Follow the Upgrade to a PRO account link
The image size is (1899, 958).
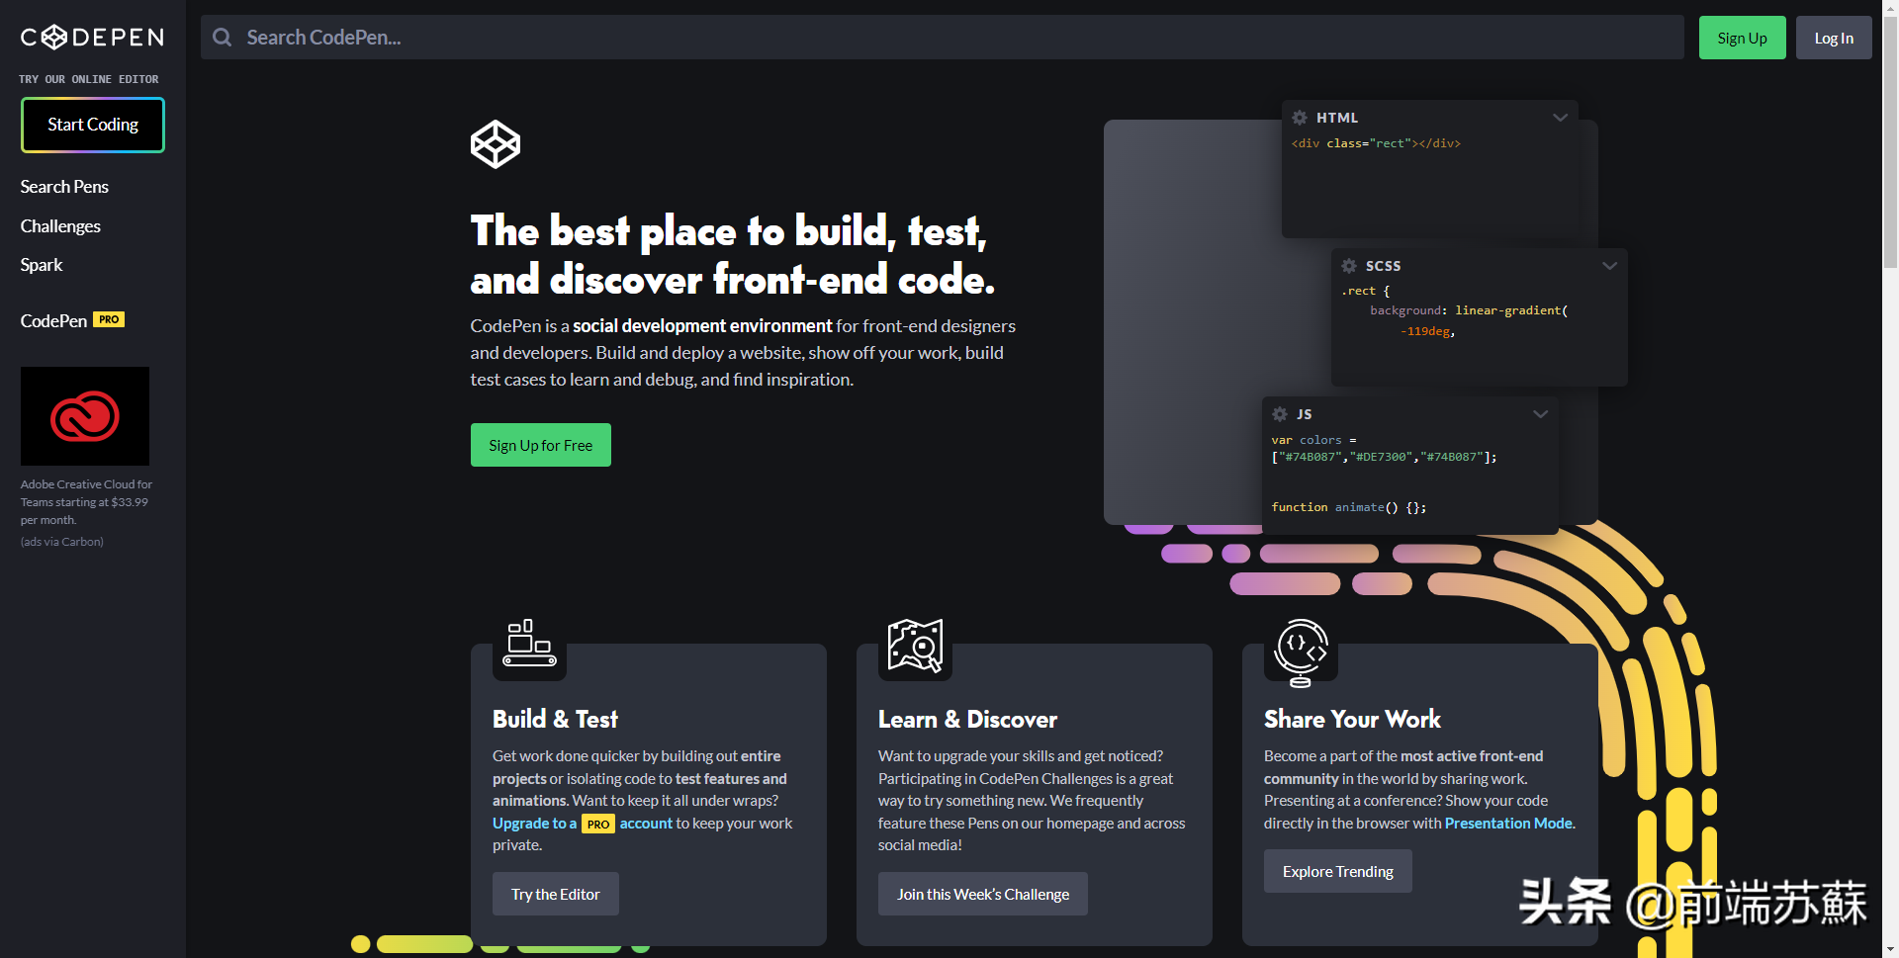point(583,824)
